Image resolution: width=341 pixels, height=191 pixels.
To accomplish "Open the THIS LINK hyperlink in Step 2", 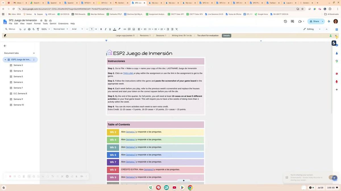I will (x=128, y=73).
